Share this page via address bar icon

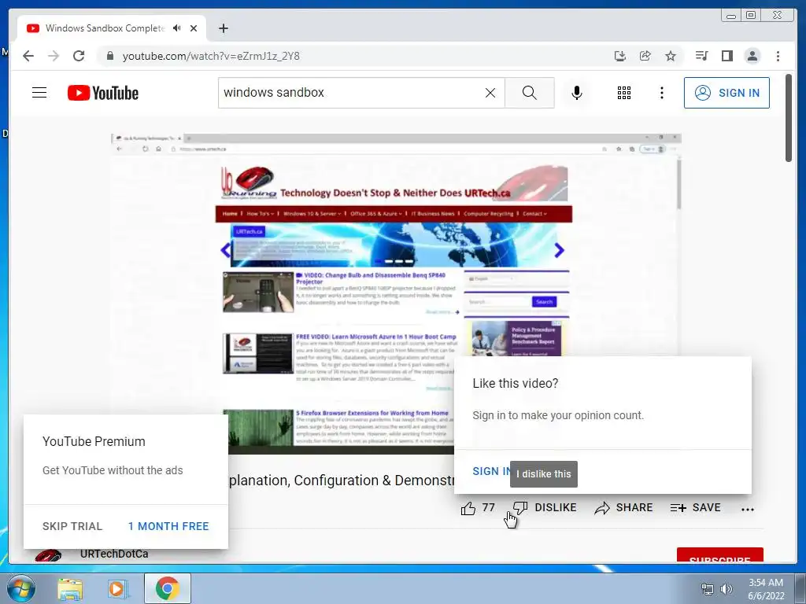click(x=645, y=56)
